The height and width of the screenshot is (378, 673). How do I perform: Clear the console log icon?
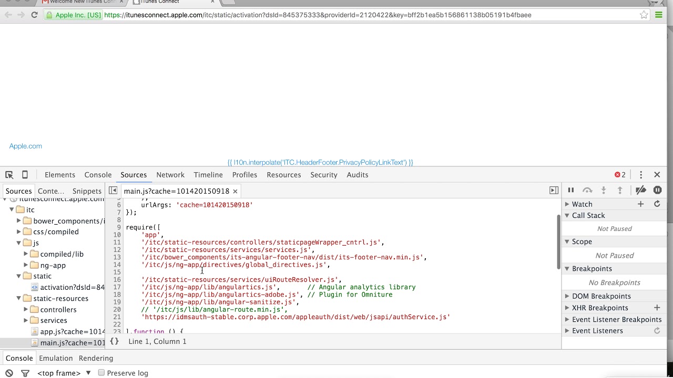[x=9, y=373]
